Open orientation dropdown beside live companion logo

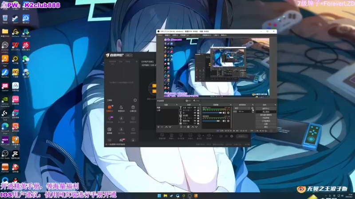129,55
